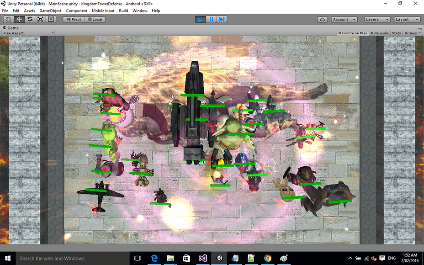The image size is (424, 265).
Task: Toggle Gizmos in Game view
Action: 410,33
